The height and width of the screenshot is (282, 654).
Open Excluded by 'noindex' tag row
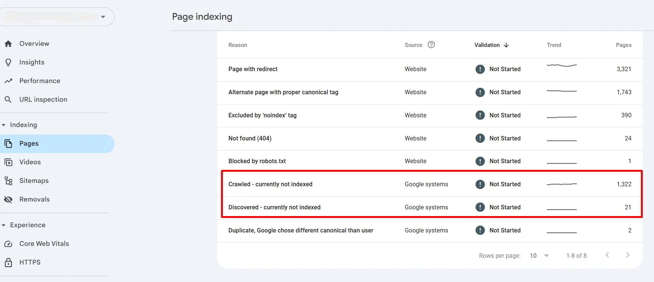pyautogui.click(x=430, y=115)
